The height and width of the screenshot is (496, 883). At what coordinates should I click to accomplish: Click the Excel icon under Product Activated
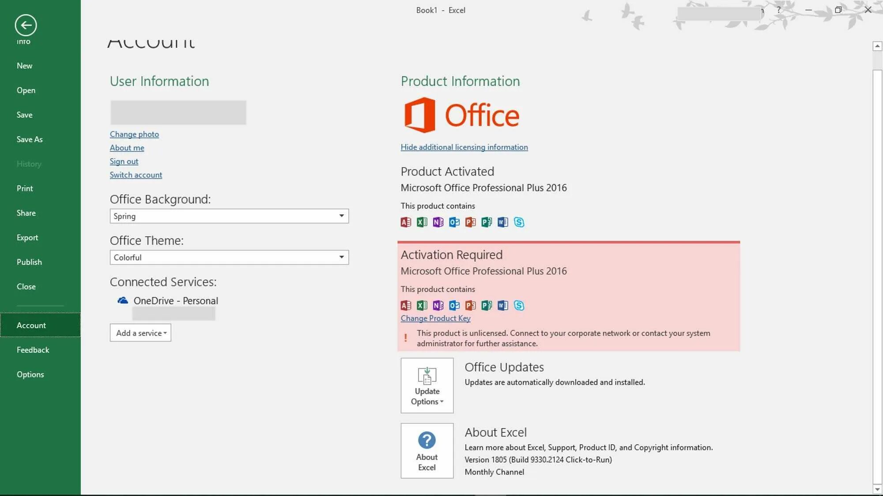click(422, 222)
